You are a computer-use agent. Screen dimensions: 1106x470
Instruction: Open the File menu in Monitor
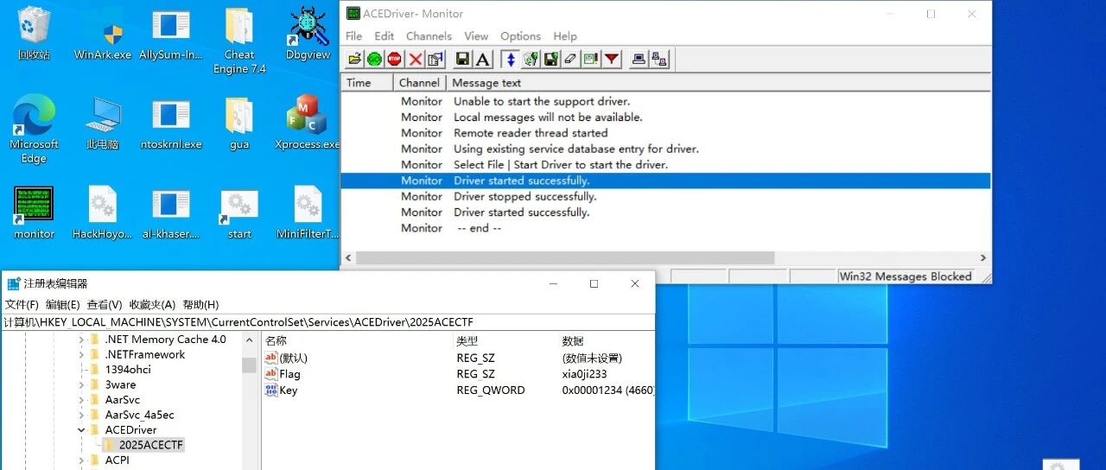click(x=354, y=36)
